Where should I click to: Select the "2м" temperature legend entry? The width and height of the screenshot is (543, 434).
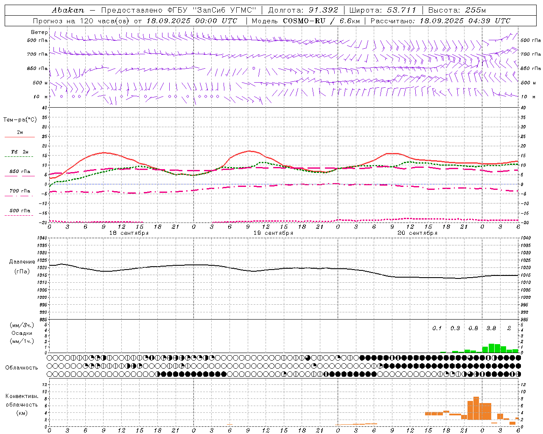click(x=20, y=132)
